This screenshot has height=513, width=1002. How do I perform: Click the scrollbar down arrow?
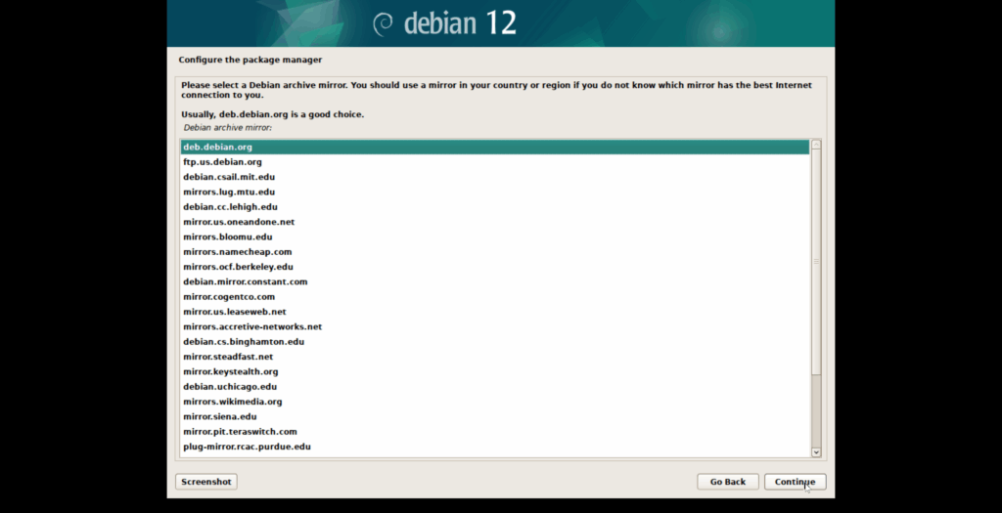(x=816, y=451)
